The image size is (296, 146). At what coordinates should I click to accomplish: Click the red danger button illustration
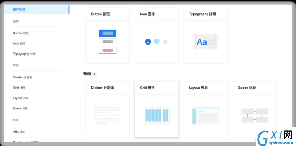point(108,50)
